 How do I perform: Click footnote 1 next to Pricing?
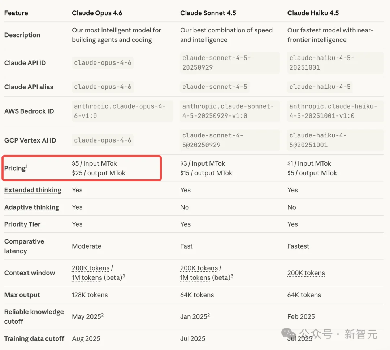tap(27, 166)
